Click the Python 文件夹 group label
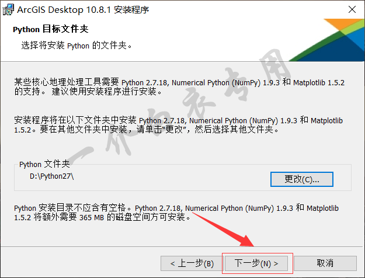Screen dimensions: 365x278 [x=44, y=164]
